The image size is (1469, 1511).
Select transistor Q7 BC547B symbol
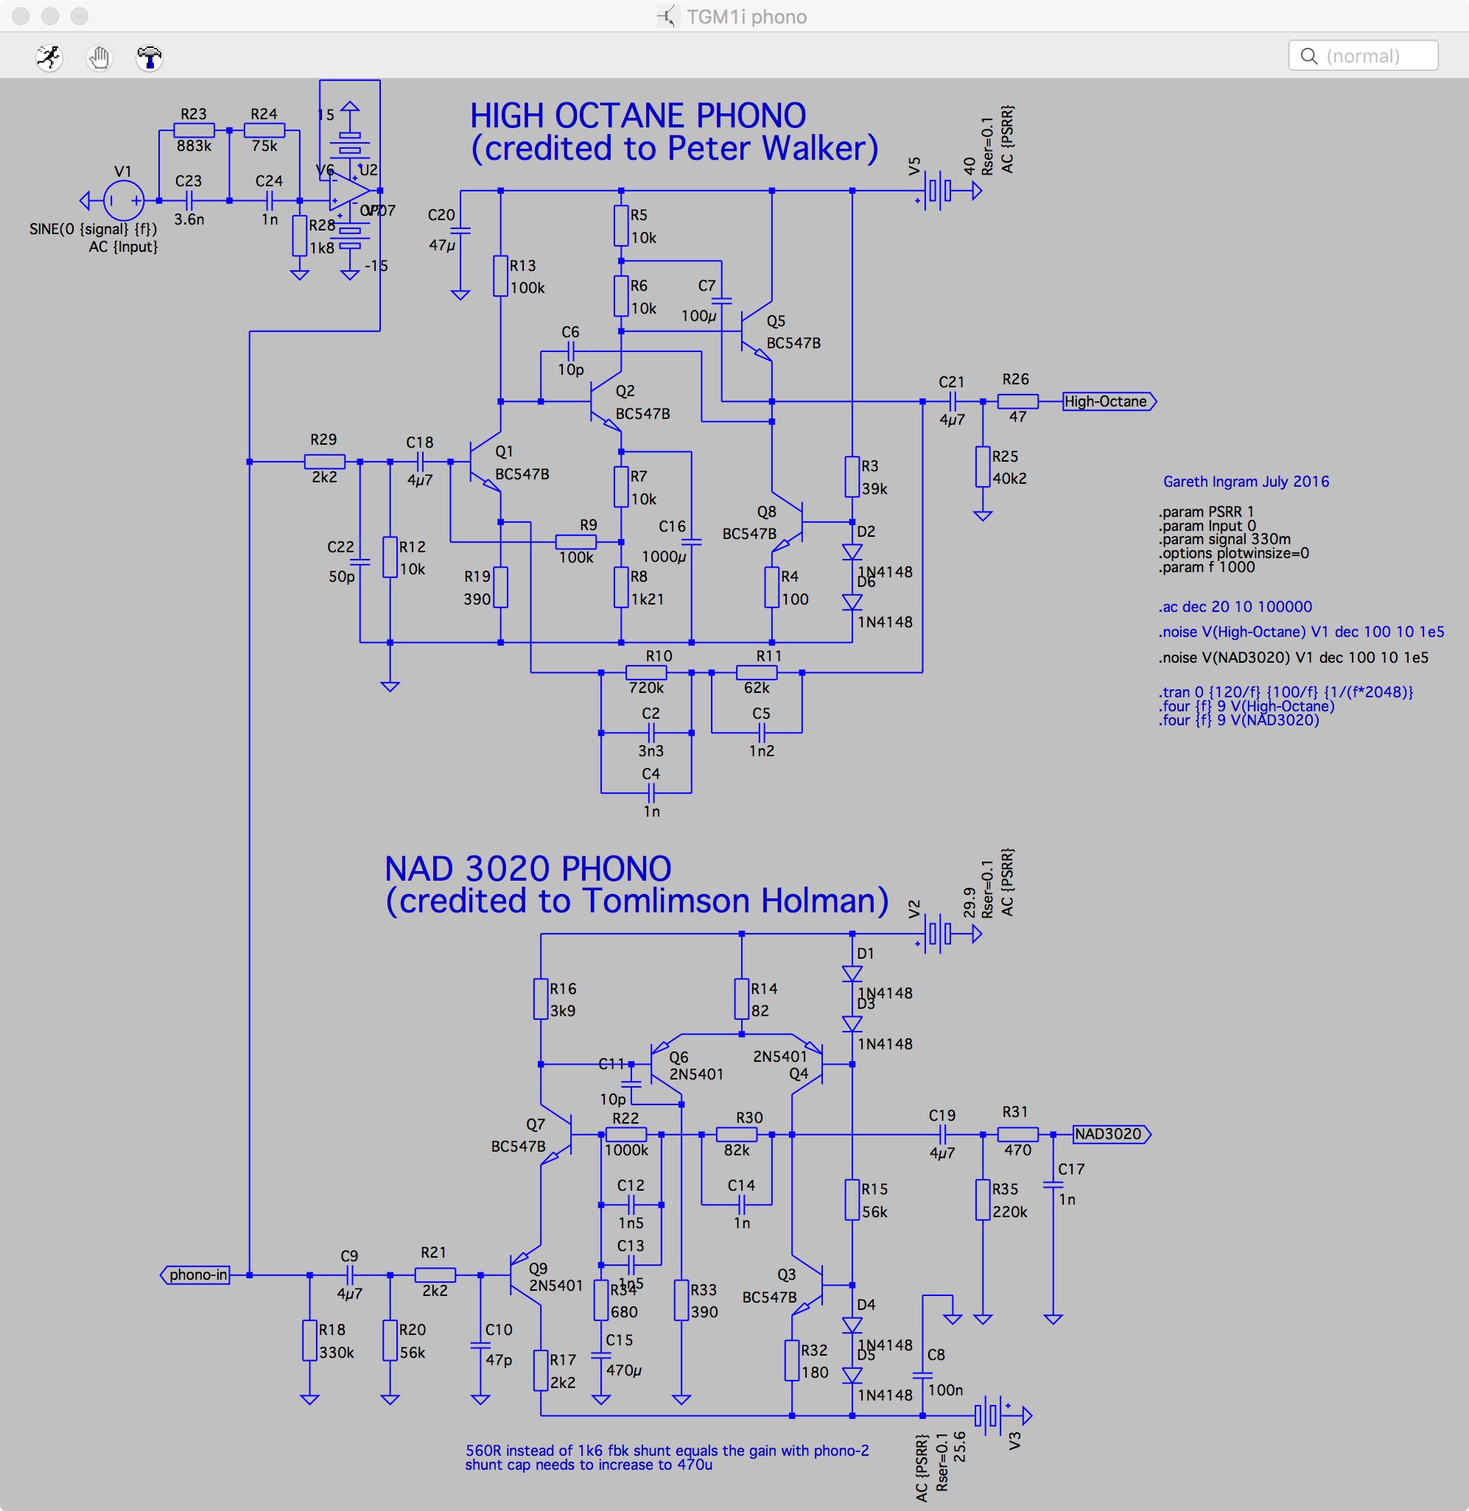(x=555, y=1135)
